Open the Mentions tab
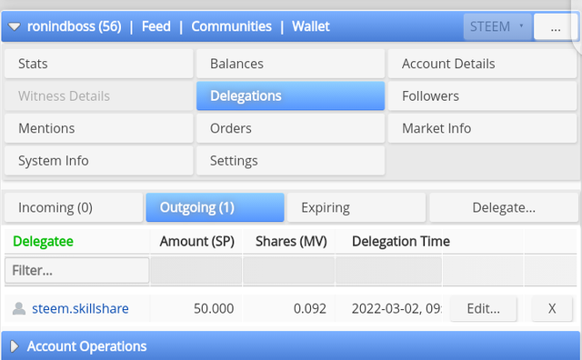The width and height of the screenshot is (582, 360). [99, 128]
